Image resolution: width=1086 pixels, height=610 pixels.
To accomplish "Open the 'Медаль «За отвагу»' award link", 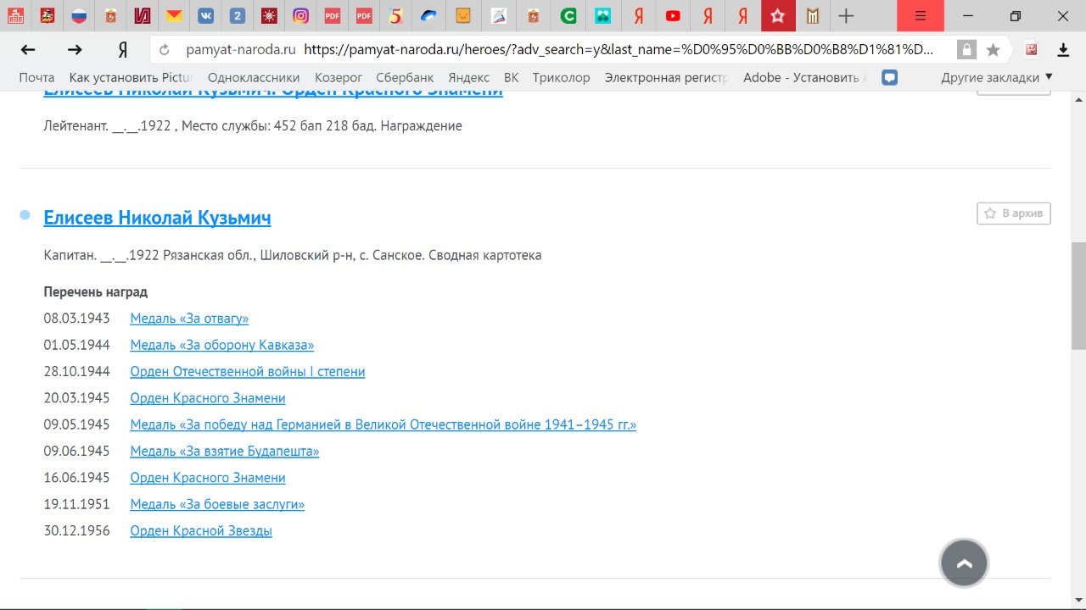I will point(189,319).
